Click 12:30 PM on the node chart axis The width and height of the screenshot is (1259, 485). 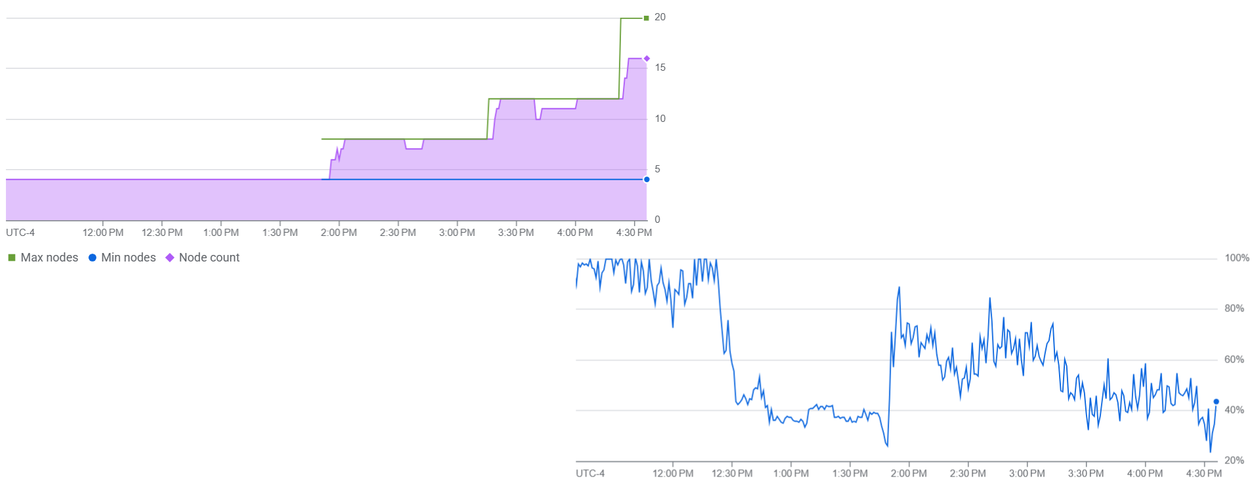(x=162, y=233)
